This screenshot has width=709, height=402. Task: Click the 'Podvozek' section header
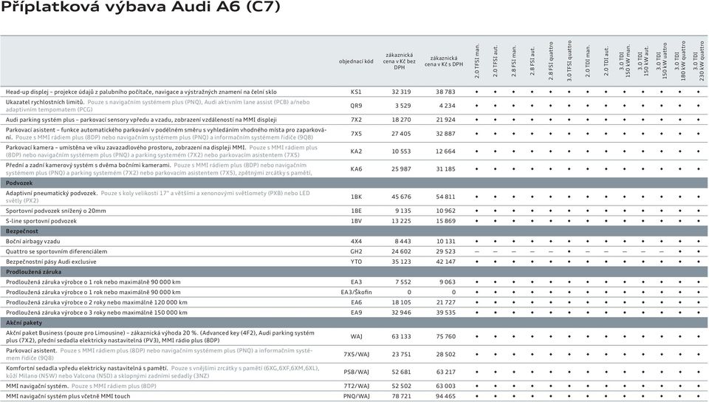point(354,183)
